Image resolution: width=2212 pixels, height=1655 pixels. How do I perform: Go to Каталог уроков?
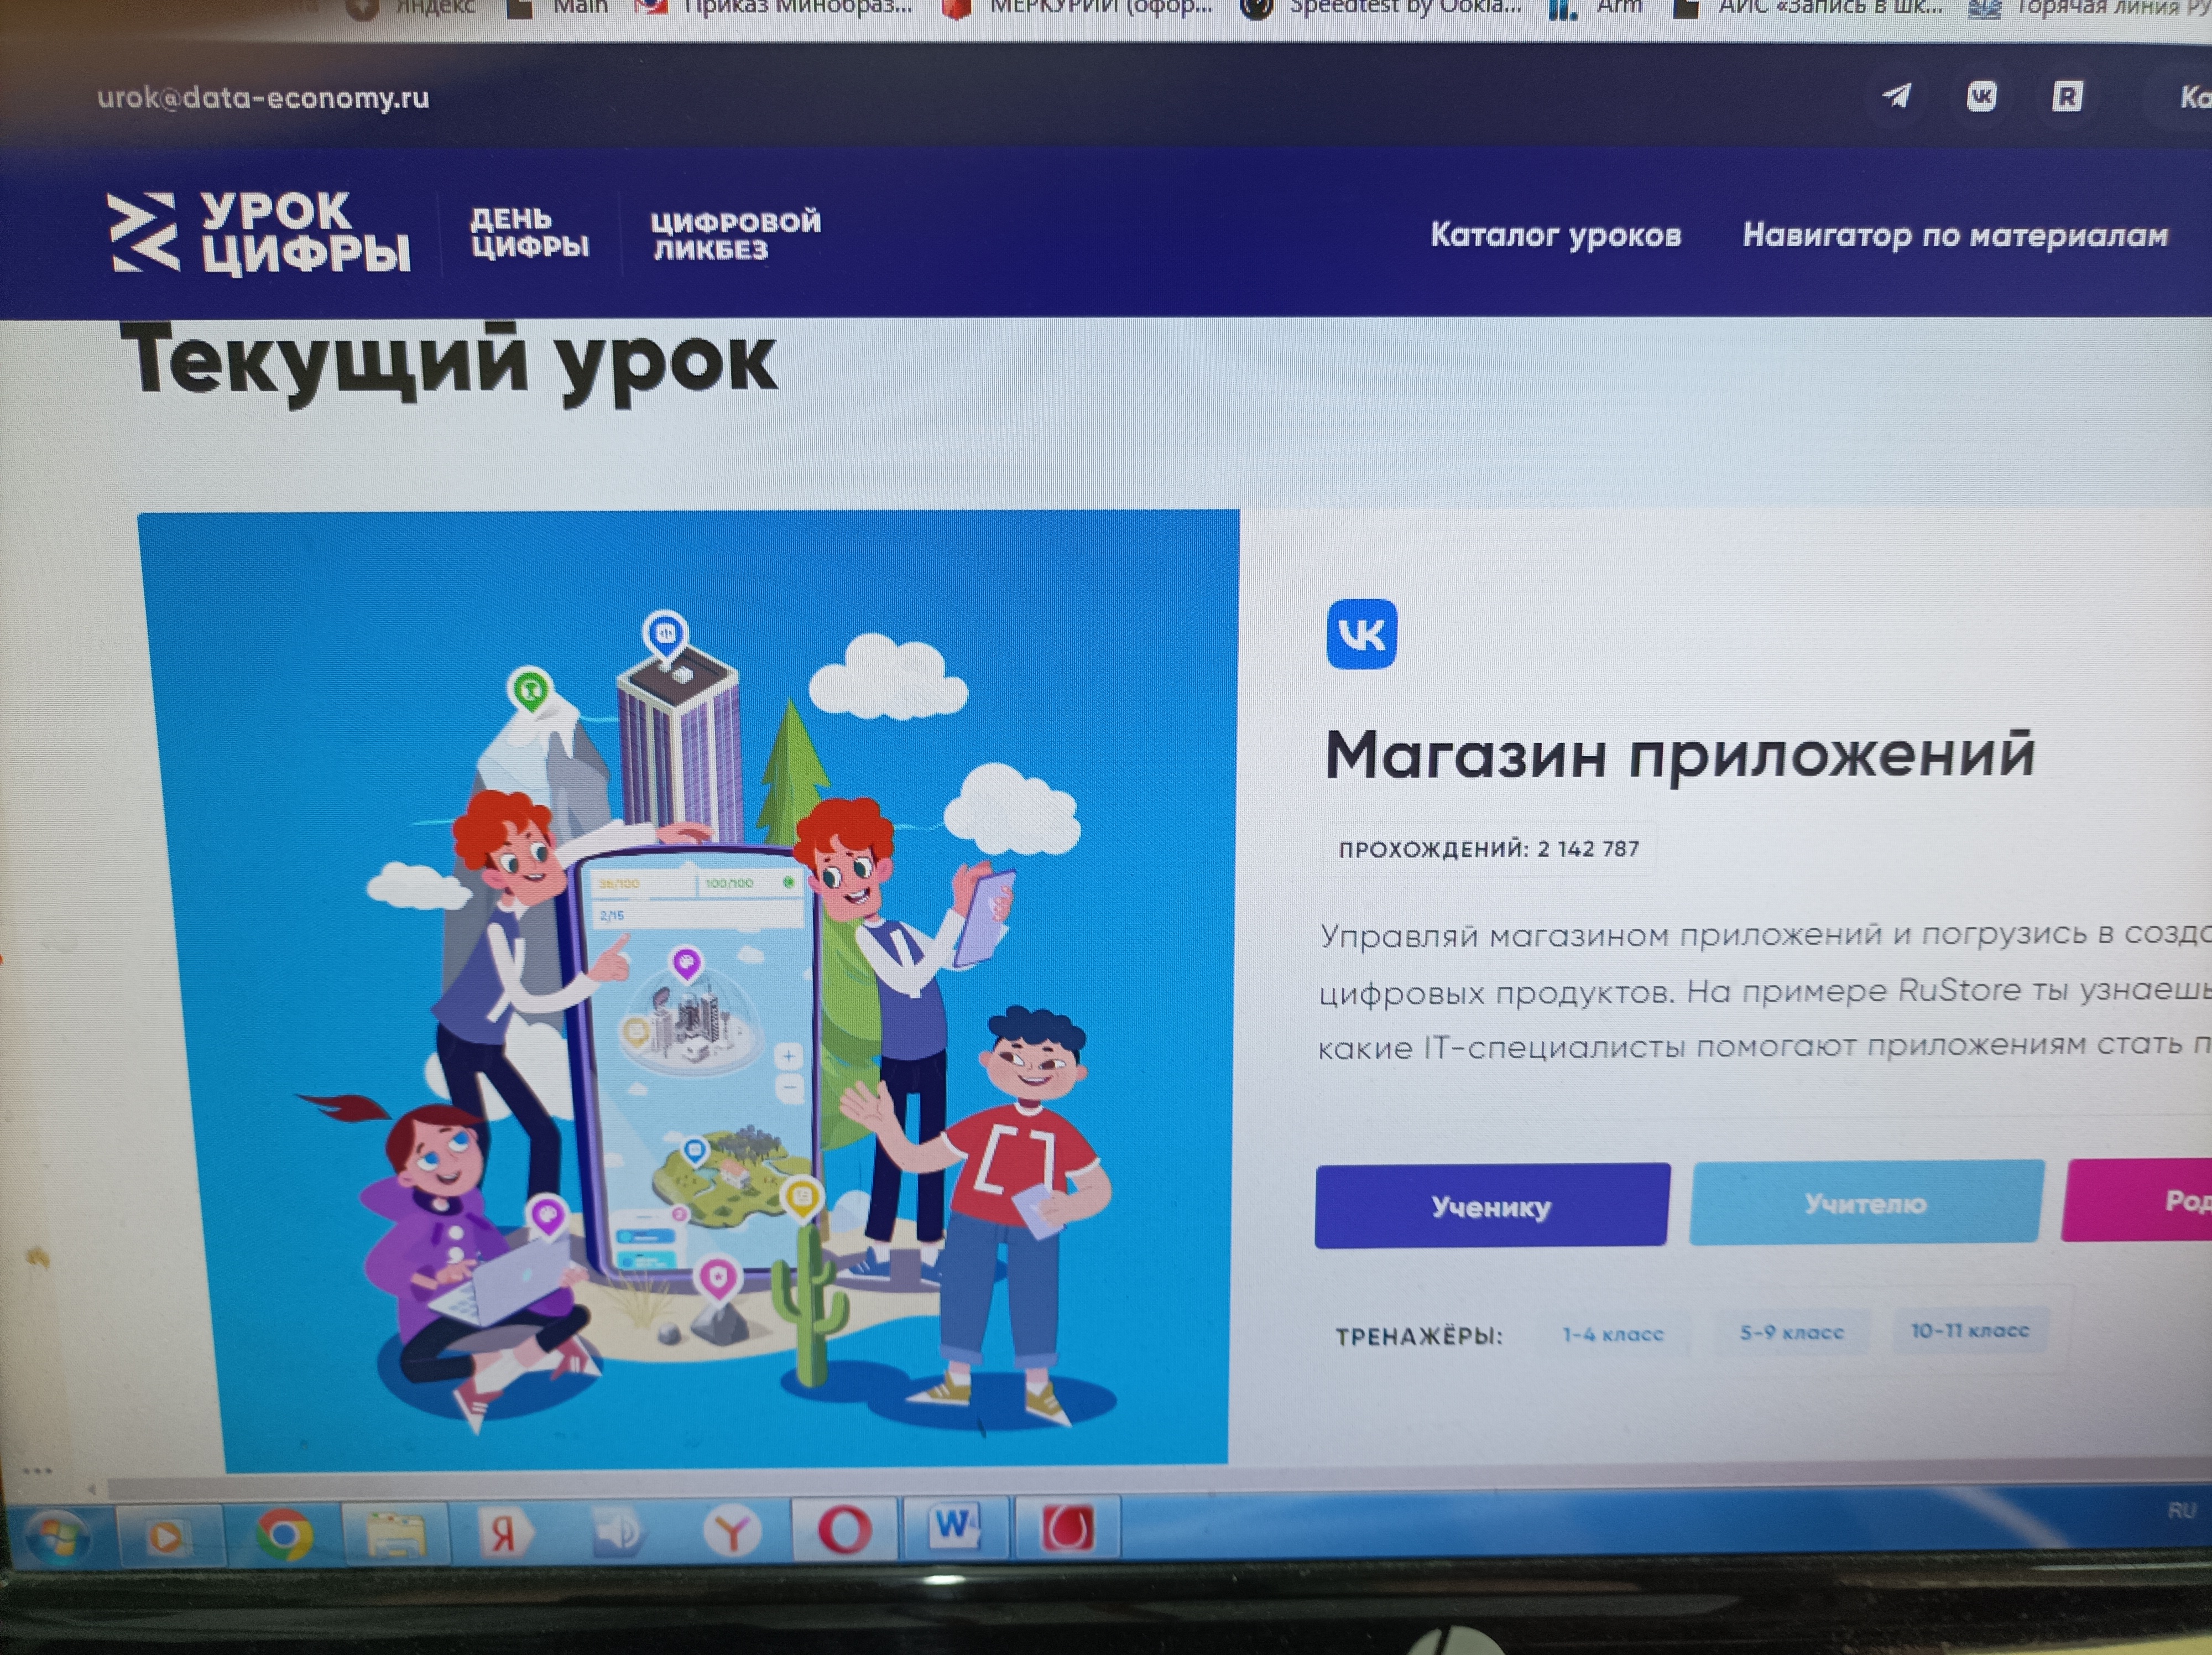point(1555,235)
